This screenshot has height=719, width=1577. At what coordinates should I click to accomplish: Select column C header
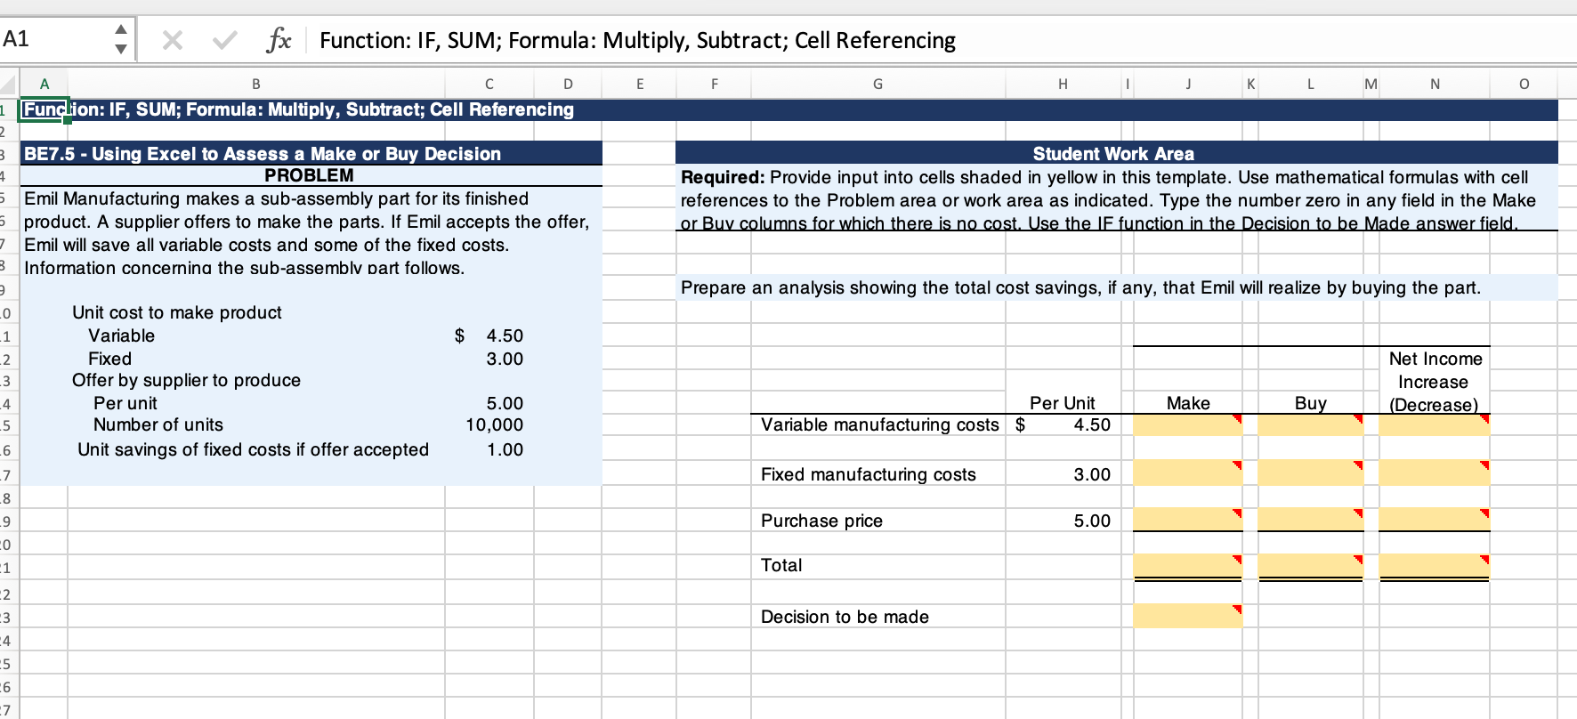[489, 85]
